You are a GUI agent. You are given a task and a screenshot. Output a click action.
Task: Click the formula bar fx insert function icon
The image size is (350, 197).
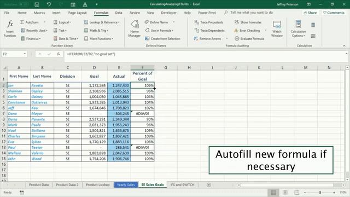59,54
